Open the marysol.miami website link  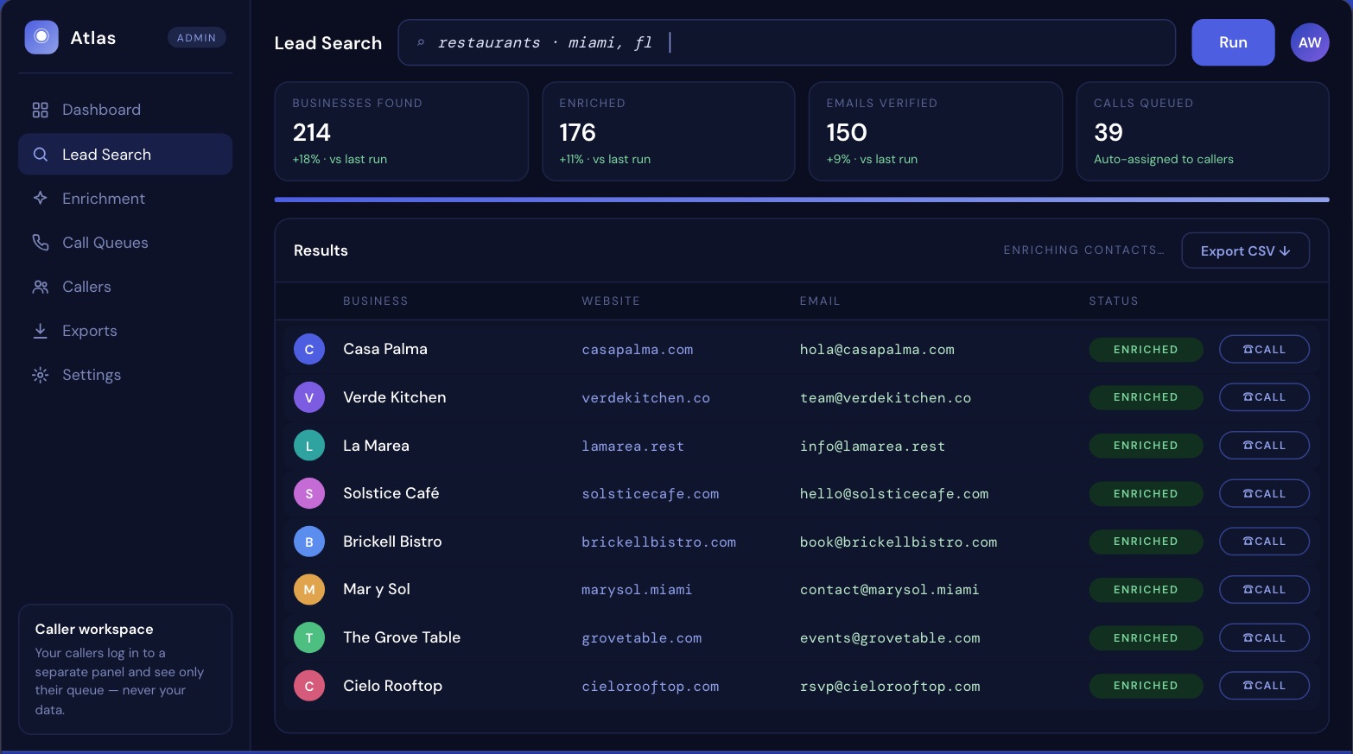pos(637,590)
